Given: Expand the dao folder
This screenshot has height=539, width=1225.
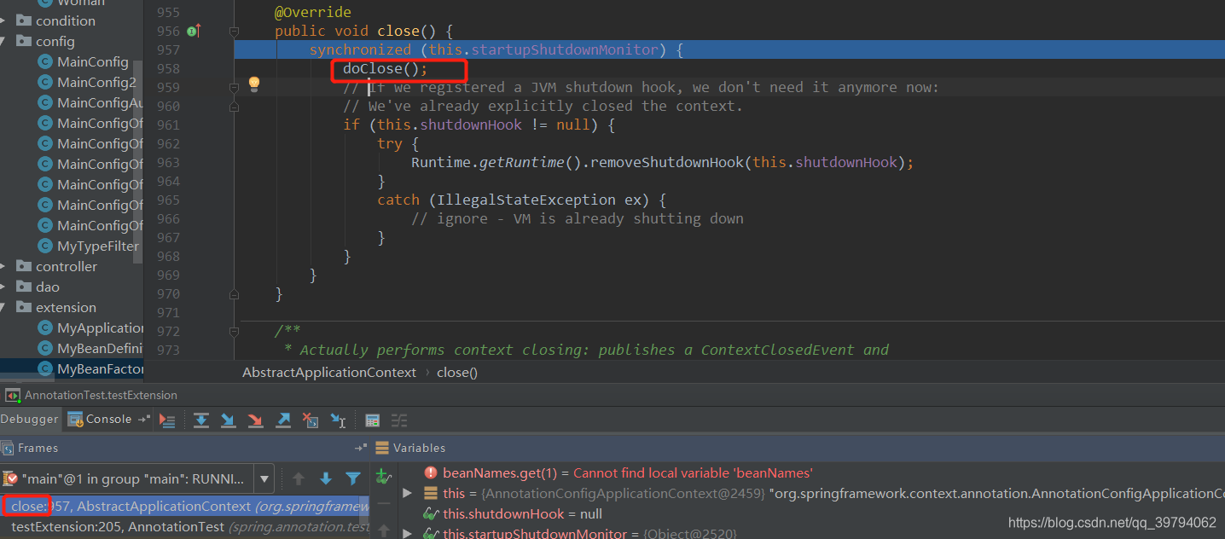Looking at the screenshot, I should (x=3, y=287).
